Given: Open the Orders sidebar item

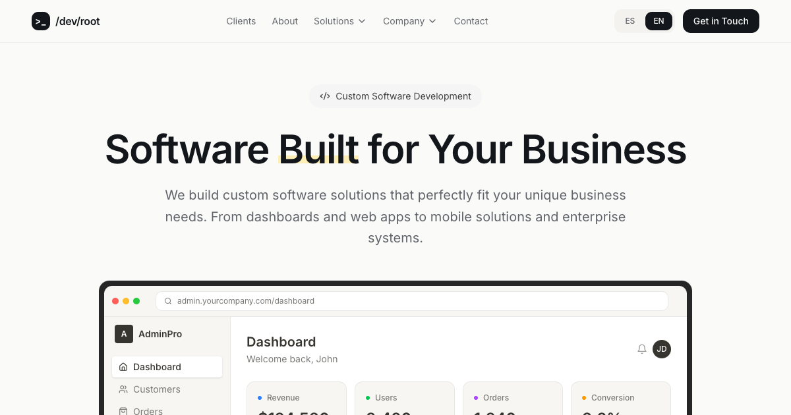Looking at the screenshot, I should click(167, 410).
